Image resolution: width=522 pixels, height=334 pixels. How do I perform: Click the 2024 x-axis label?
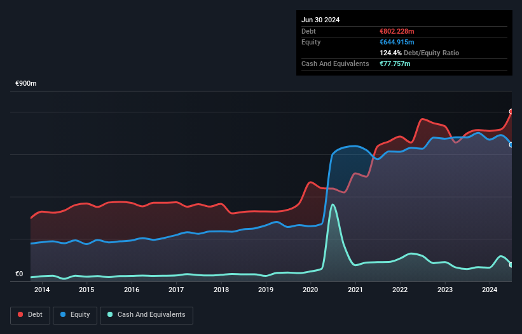coord(490,290)
